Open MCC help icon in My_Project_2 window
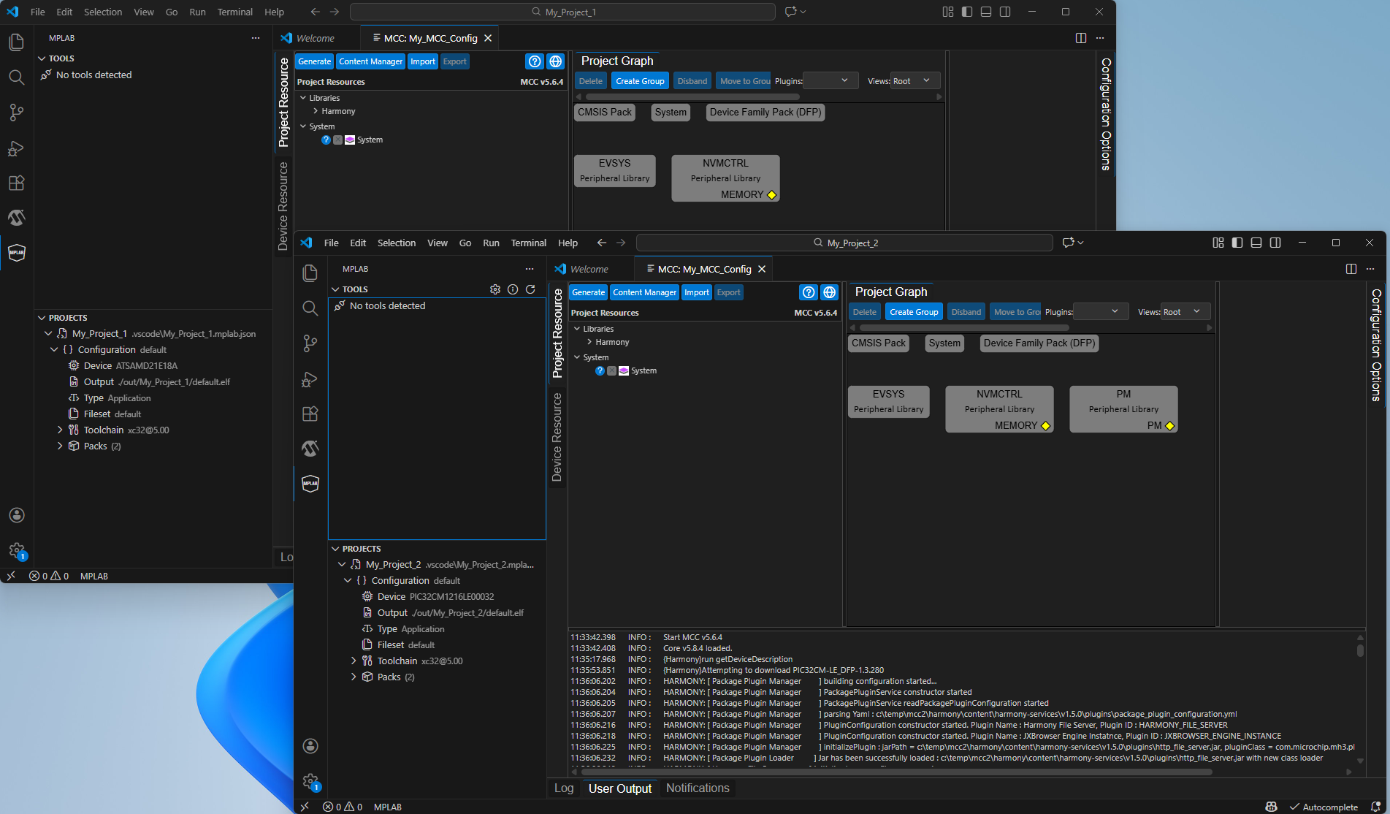This screenshot has height=814, width=1390. tap(809, 292)
